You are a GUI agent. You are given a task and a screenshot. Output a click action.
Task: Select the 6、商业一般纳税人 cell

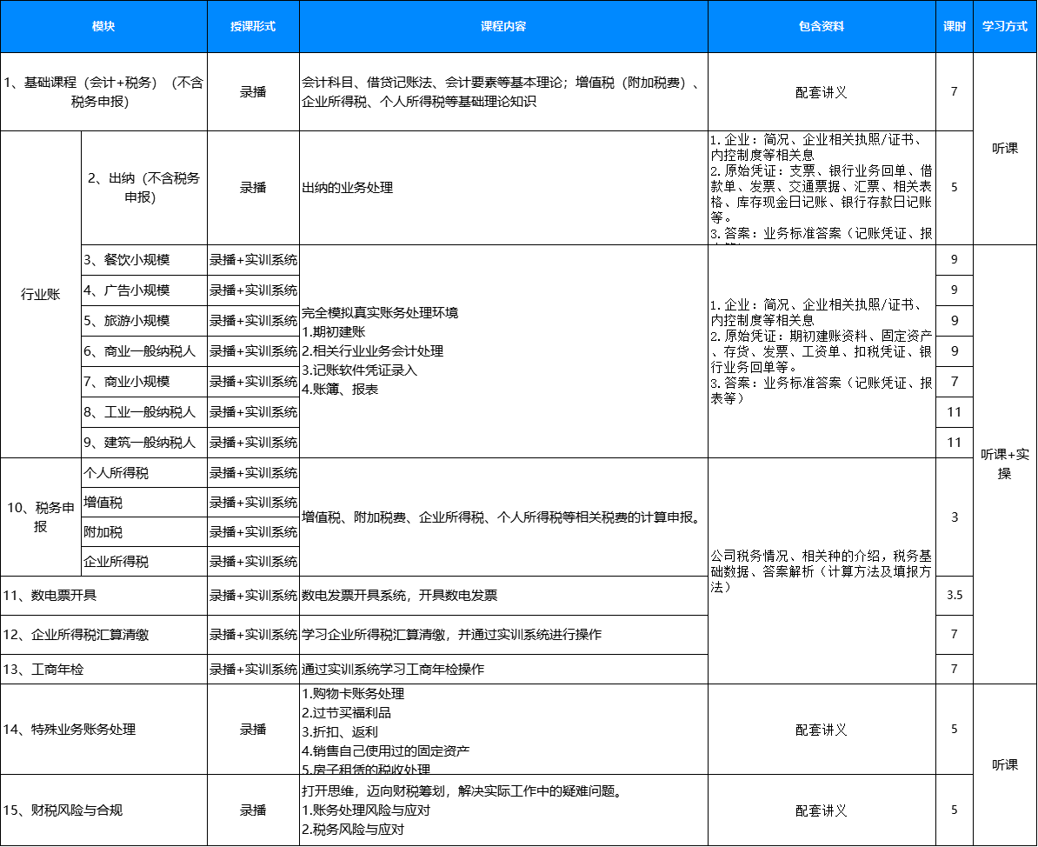point(143,351)
